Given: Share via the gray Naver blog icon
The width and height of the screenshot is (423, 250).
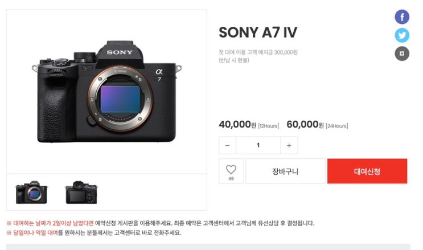Looking at the screenshot, I should point(402,54).
